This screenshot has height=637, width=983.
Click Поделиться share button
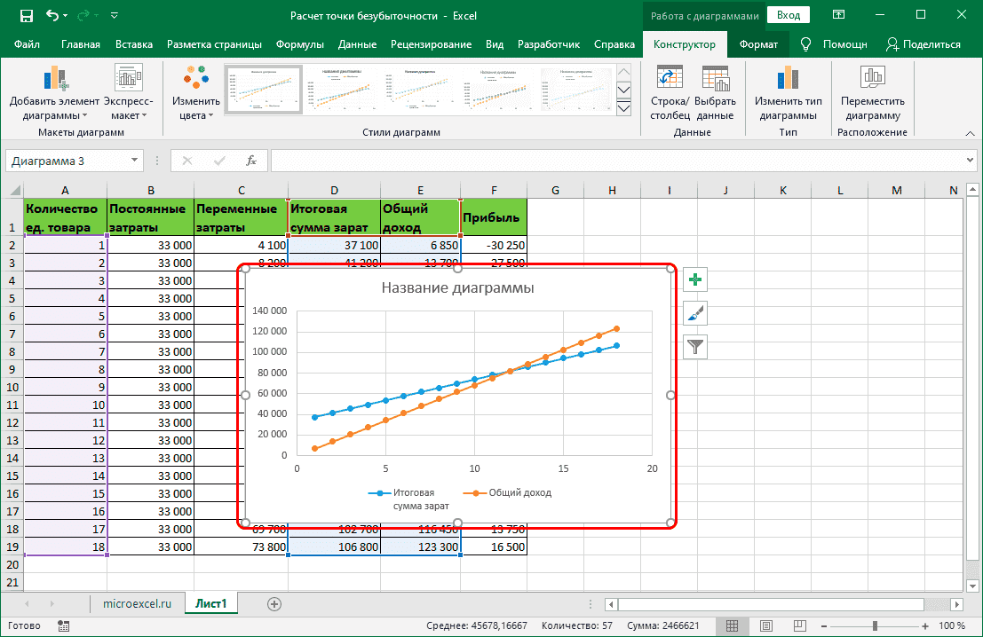[924, 44]
